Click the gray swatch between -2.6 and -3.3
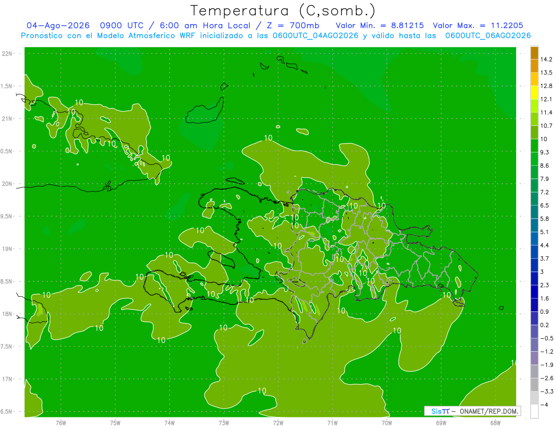 click(534, 385)
